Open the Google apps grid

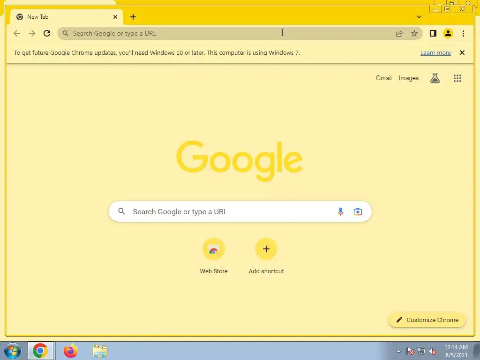(457, 78)
